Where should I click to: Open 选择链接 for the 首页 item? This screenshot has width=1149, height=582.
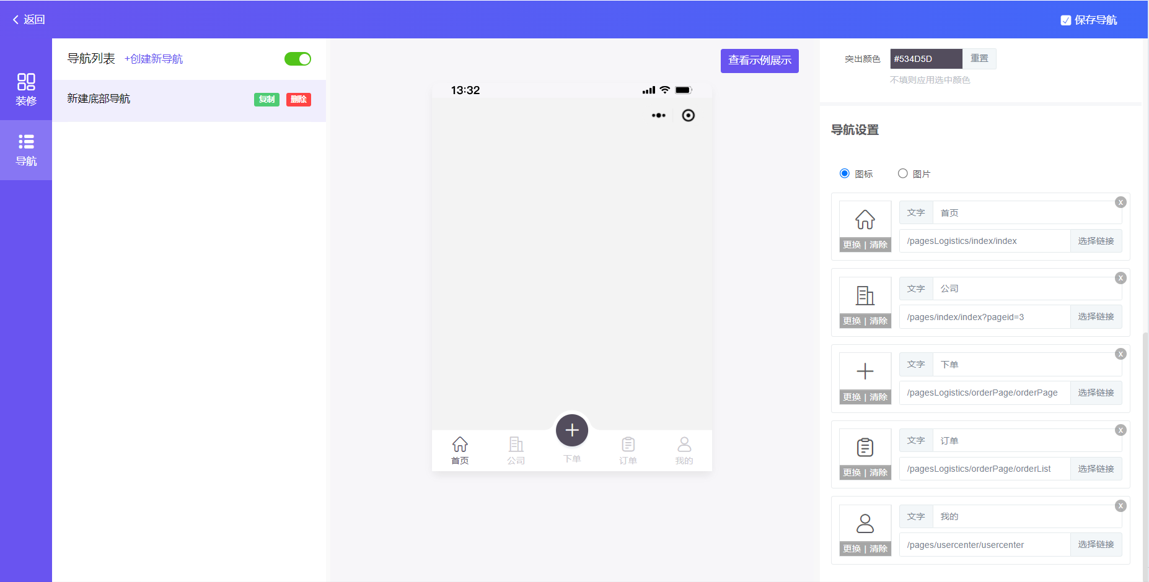coord(1095,241)
